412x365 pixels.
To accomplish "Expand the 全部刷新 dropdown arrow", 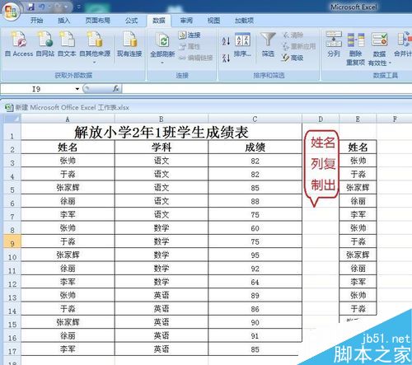I will tap(162, 63).
